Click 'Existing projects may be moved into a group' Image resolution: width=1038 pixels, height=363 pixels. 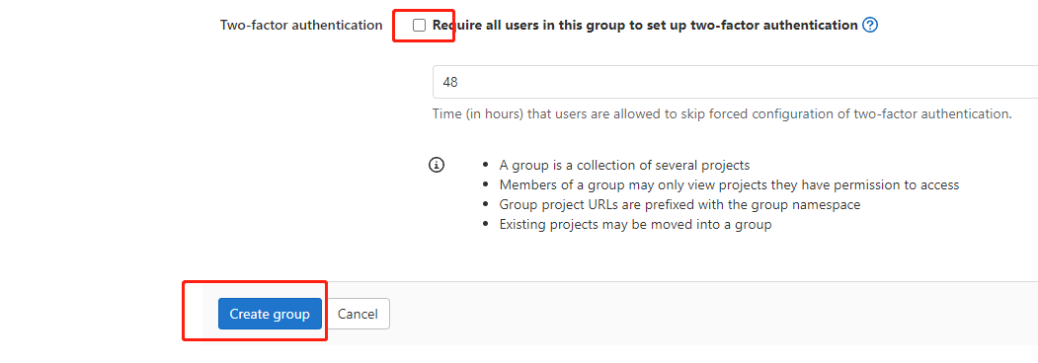pyautogui.click(x=635, y=224)
